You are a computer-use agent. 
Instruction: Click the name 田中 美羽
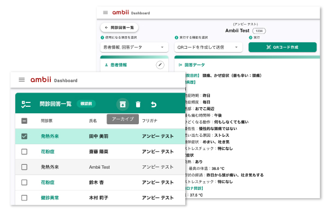tap(99, 136)
